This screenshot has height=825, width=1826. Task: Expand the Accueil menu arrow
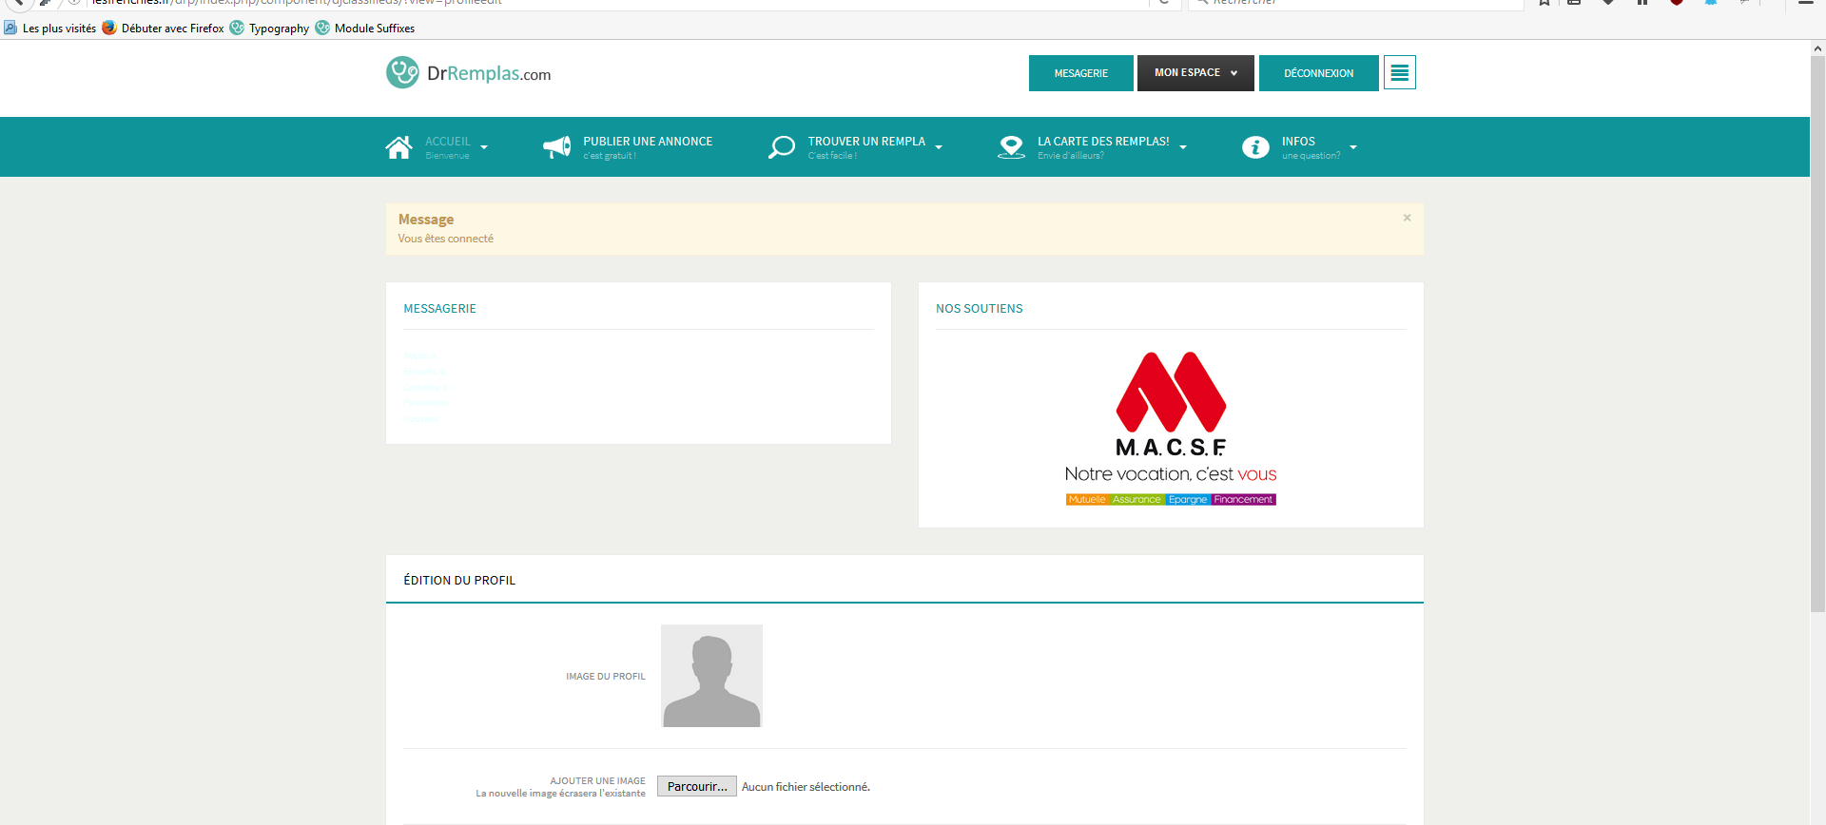(484, 147)
